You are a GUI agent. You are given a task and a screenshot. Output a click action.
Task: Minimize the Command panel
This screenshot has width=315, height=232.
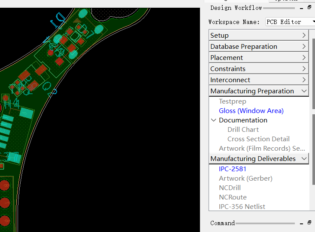click(x=302, y=223)
